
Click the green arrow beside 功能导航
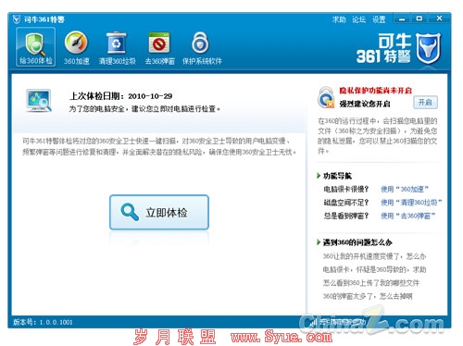click(319, 176)
